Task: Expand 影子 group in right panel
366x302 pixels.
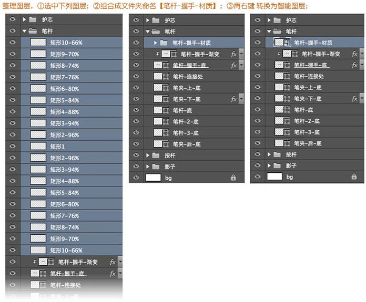Action: tap(269, 165)
